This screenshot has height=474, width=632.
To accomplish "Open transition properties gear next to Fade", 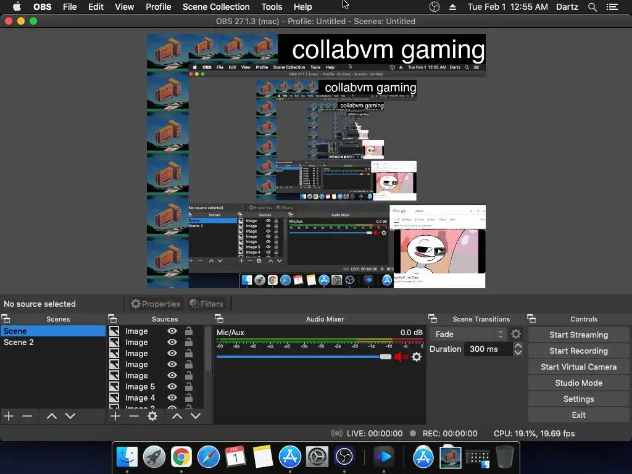I will 516,334.
